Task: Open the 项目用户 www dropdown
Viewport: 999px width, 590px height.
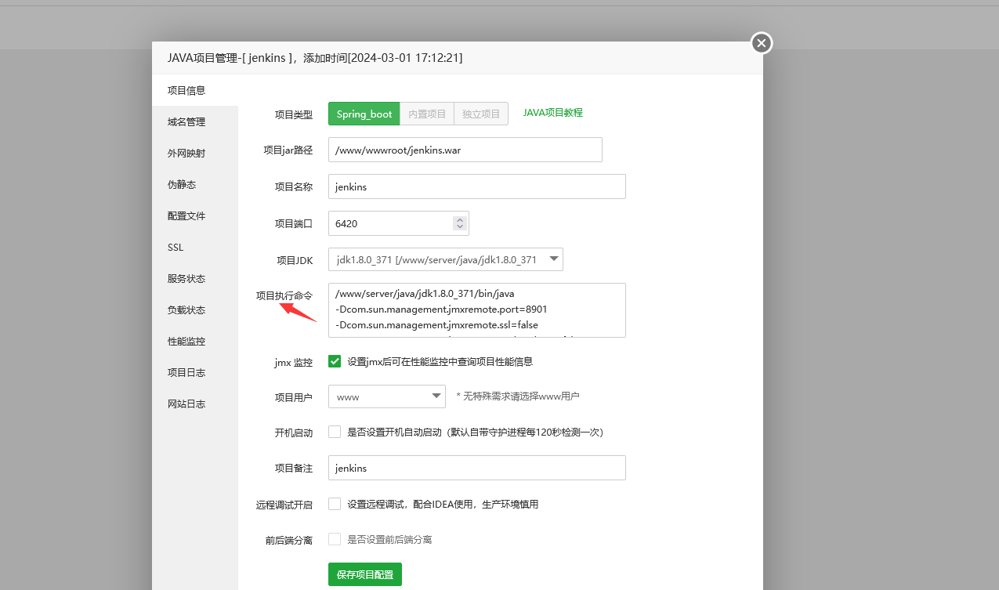Action: 387,396
